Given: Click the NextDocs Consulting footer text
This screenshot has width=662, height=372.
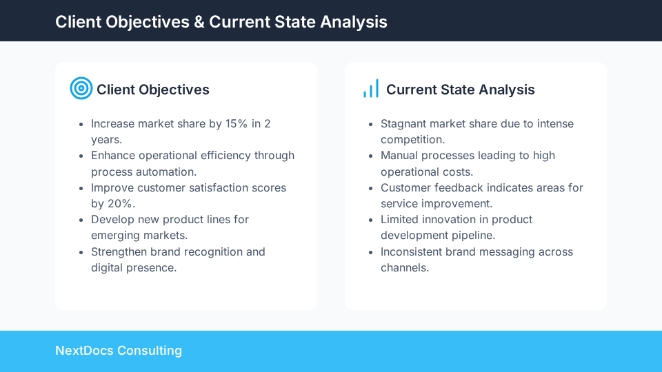Looking at the screenshot, I should 119,351.
